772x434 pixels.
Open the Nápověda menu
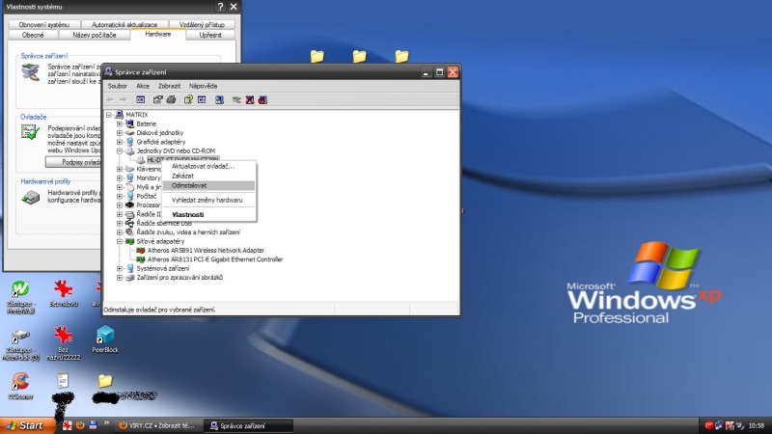(x=203, y=86)
